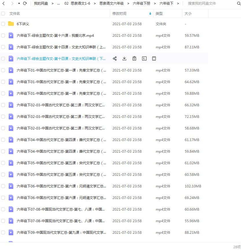
Task: Expand the collapsed '...' breadcrumb path
Action: 59,3
